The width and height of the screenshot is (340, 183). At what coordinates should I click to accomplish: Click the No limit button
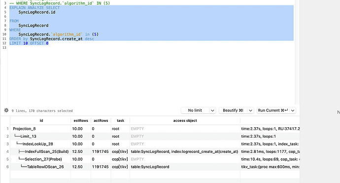pos(195,110)
